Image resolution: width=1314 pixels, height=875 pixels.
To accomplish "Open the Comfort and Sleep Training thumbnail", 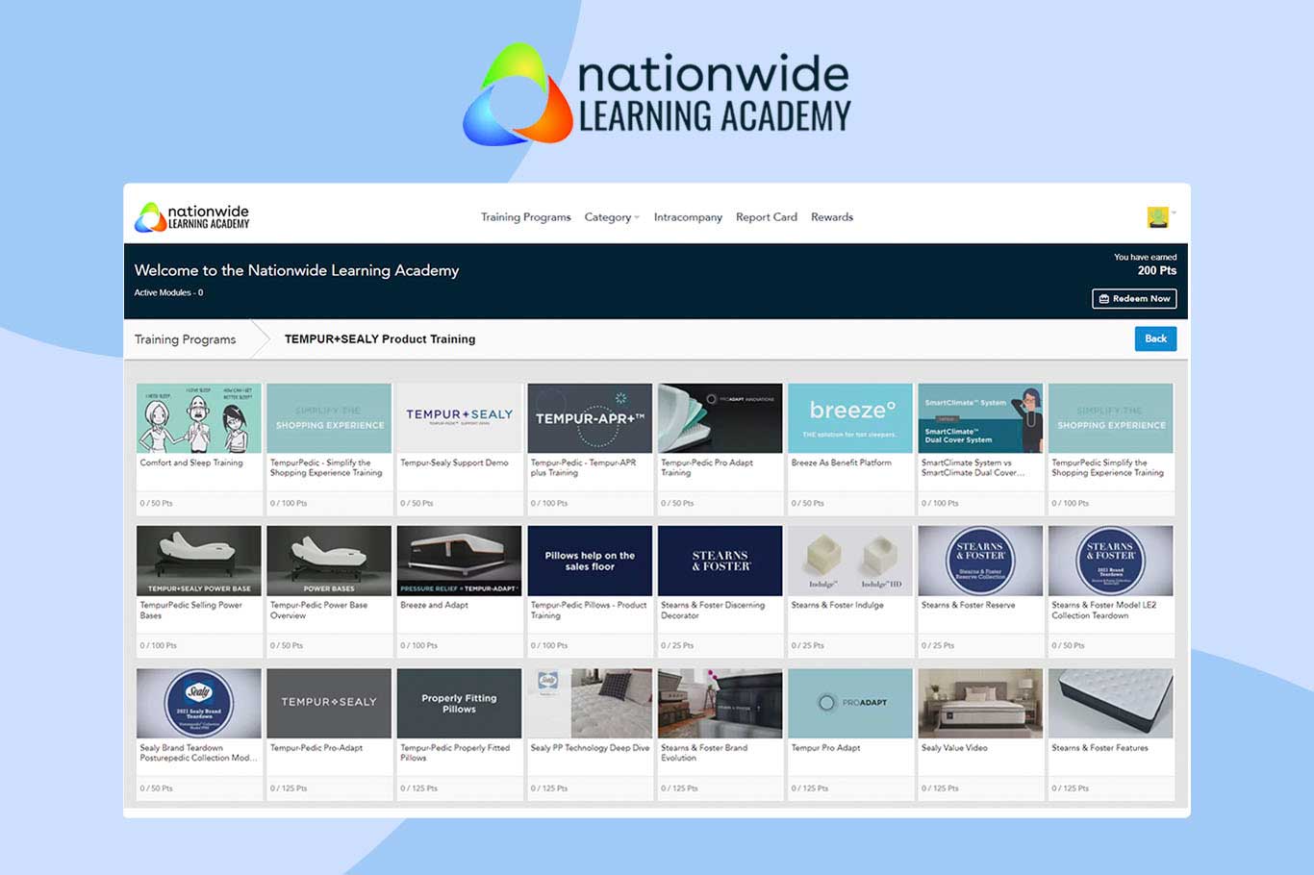I will click(x=199, y=418).
